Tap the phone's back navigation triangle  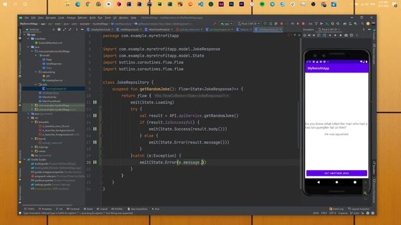[318, 182]
